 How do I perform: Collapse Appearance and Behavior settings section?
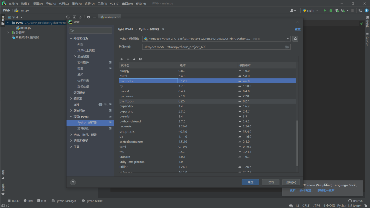pos(71,38)
